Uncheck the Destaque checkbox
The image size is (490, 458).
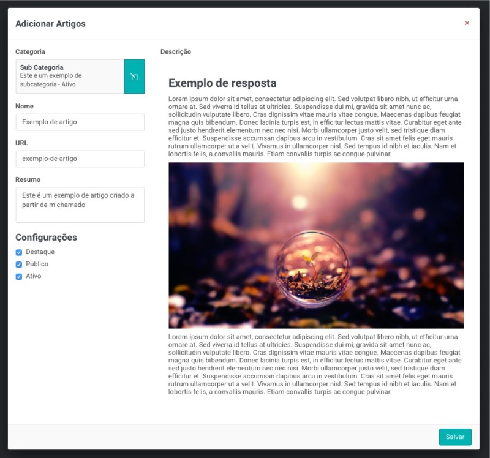point(19,252)
